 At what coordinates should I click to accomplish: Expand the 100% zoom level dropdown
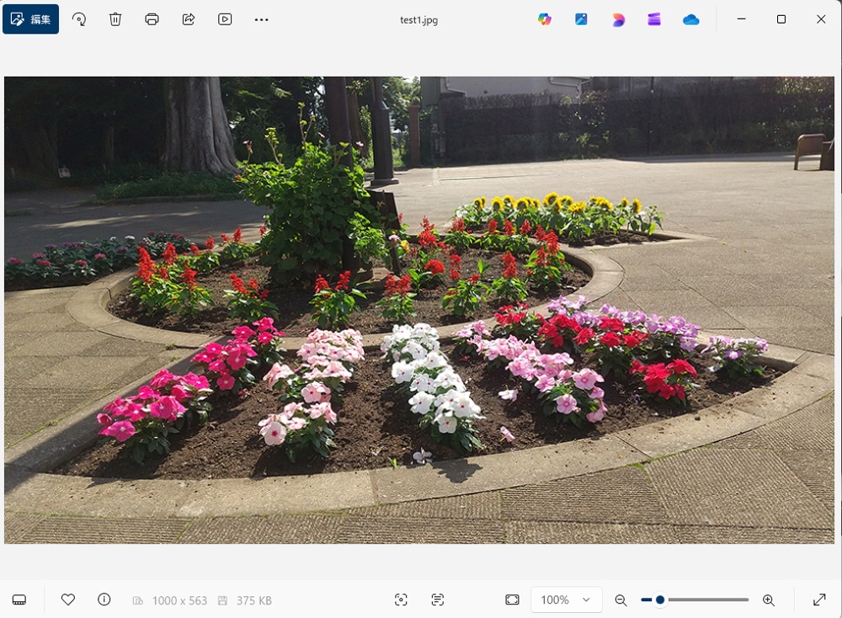coord(566,599)
